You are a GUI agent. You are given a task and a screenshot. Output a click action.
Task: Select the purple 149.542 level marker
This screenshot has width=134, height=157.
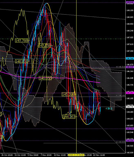(x=130, y=2)
